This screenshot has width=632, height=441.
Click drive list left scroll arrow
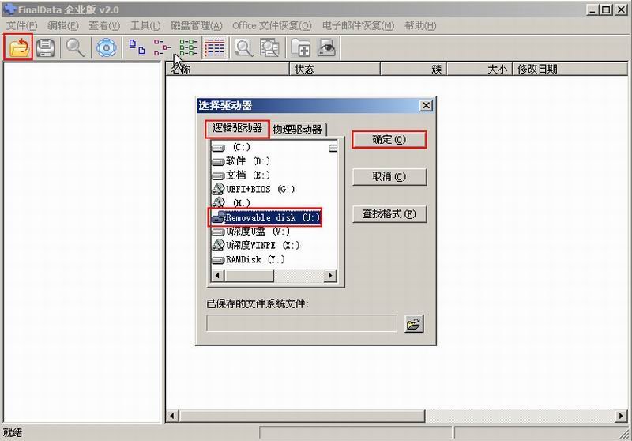pos(218,276)
